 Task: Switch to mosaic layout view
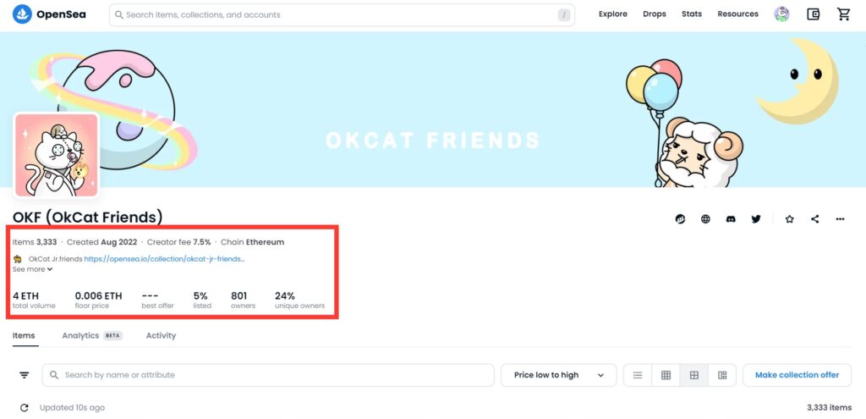[722, 375]
